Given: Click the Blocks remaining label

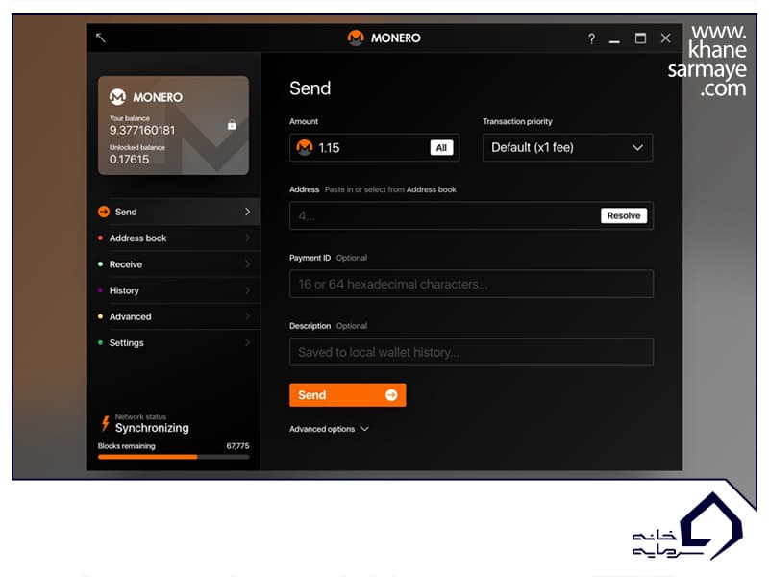Looking at the screenshot, I should pyautogui.click(x=127, y=446).
